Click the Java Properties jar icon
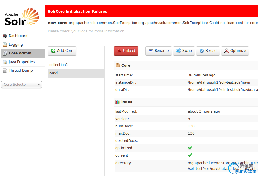The width and height of the screenshot is (258, 176). [5, 62]
